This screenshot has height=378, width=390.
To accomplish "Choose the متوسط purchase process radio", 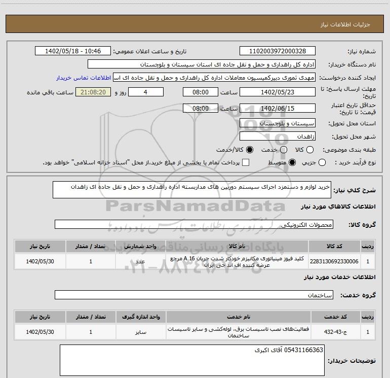I will (x=292, y=162).
